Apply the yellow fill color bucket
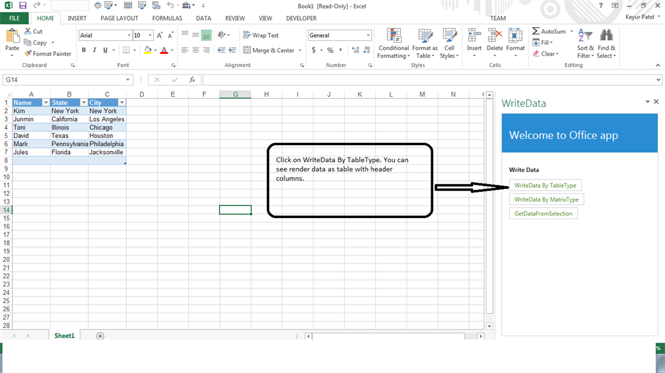Viewport: 665px width, 373px height. pyautogui.click(x=147, y=50)
